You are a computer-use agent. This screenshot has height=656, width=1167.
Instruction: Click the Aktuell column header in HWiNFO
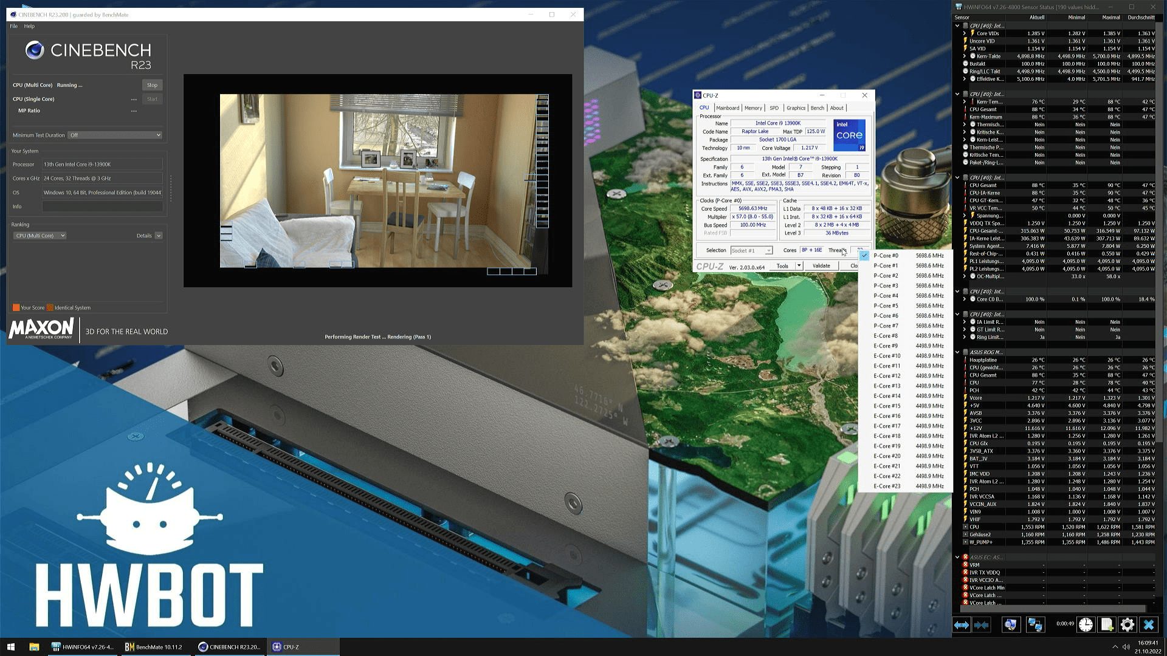1036,18
